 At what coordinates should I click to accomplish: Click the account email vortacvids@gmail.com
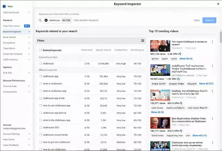tap(14, 128)
